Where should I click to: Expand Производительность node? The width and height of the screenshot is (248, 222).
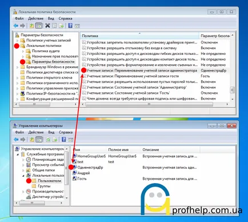coord(23,191)
